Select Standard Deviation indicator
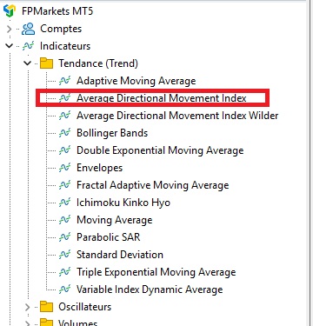 tap(120, 255)
